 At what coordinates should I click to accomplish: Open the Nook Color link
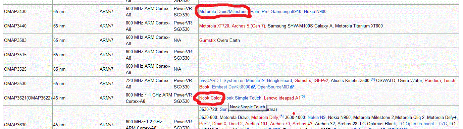210,98
